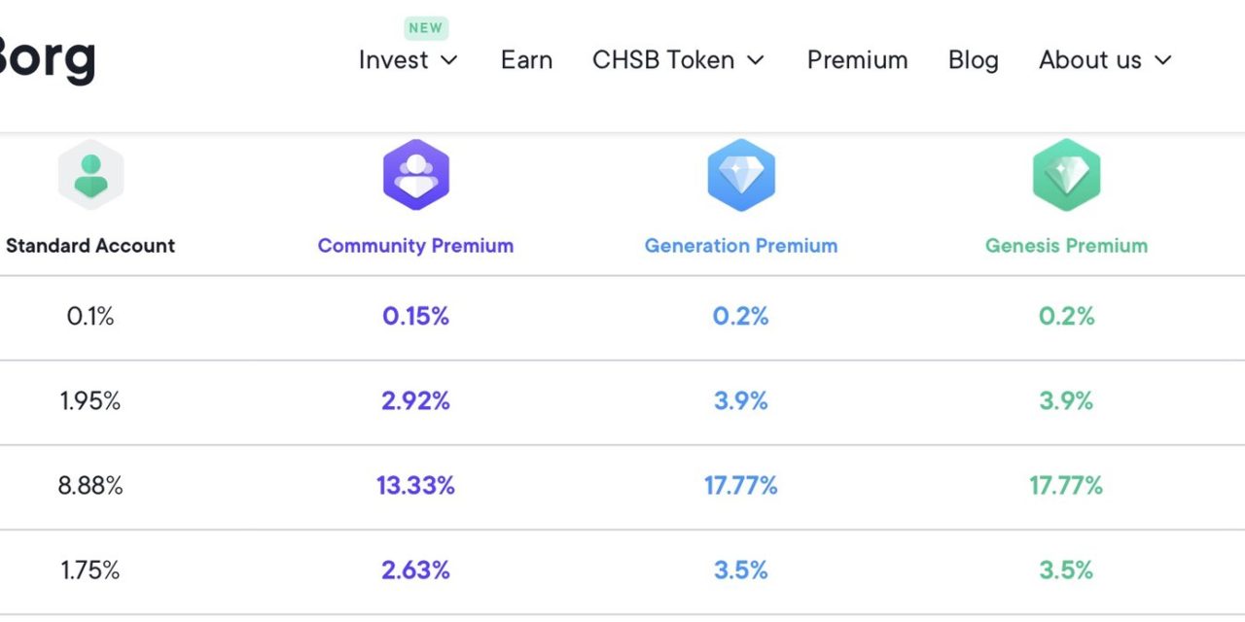The height and width of the screenshot is (622, 1245).
Task: Click the Genesis Premium green diamond icon
Action: coord(1066,176)
